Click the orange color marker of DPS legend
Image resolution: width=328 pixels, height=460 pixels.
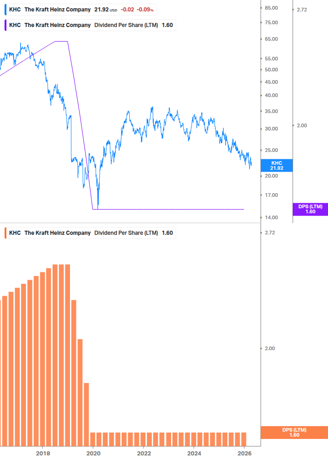click(5, 233)
